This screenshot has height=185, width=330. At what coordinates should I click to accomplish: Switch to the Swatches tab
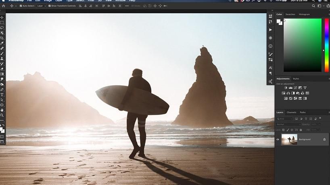(x=290, y=14)
